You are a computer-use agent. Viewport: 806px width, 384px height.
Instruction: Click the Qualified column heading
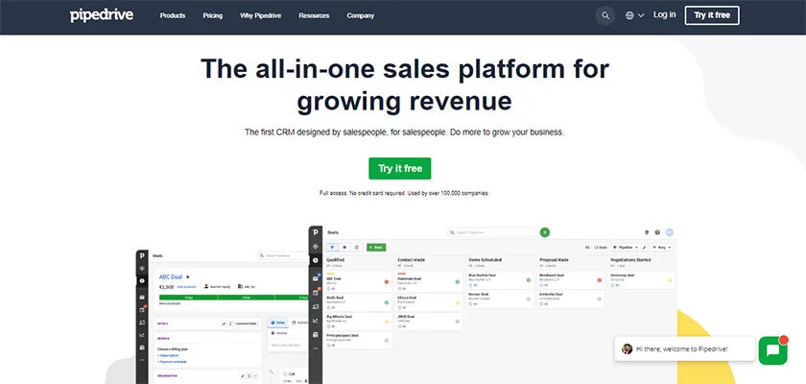[335, 260]
